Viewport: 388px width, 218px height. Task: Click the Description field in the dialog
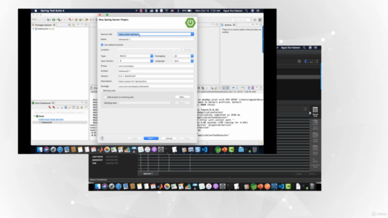(x=156, y=81)
